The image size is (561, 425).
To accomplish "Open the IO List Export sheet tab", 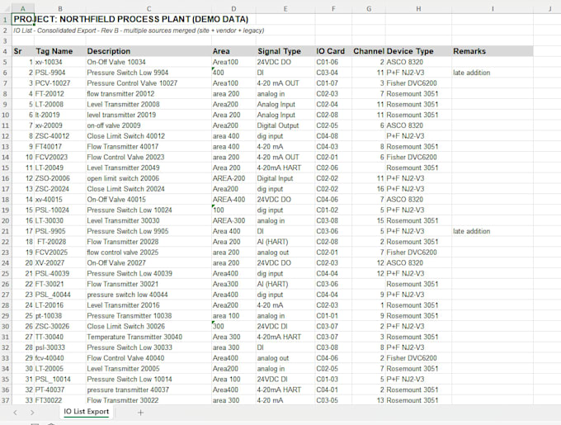I will pyautogui.click(x=87, y=412).
